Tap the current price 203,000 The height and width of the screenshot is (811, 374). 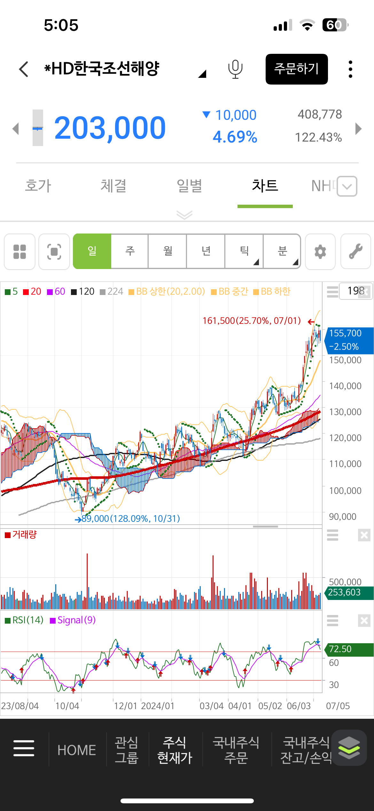point(110,128)
